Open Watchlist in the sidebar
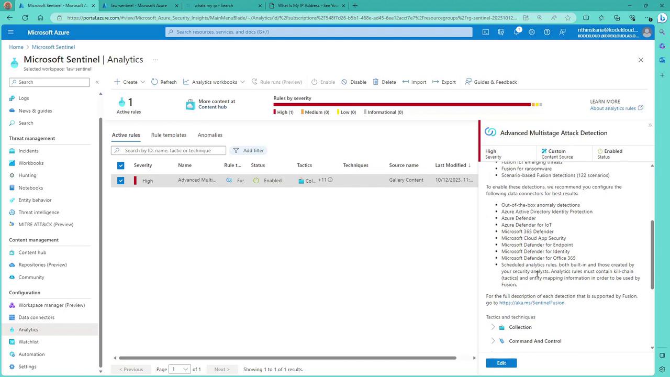The width and height of the screenshot is (670, 377). click(x=28, y=342)
